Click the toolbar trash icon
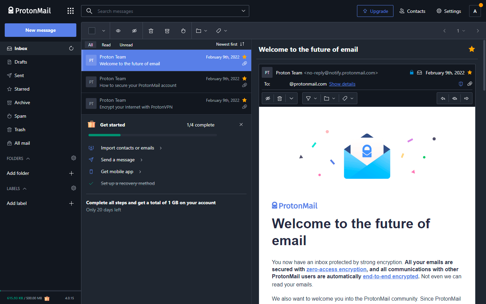486x304 pixels. pos(151,31)
